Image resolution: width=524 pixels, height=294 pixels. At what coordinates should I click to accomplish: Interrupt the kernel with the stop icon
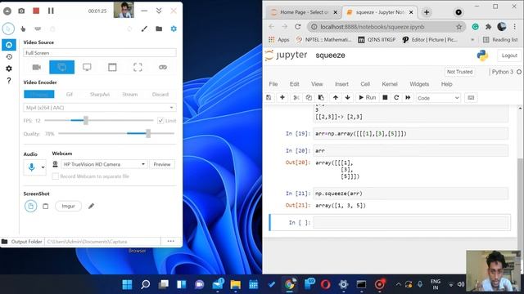coord(385,98)
